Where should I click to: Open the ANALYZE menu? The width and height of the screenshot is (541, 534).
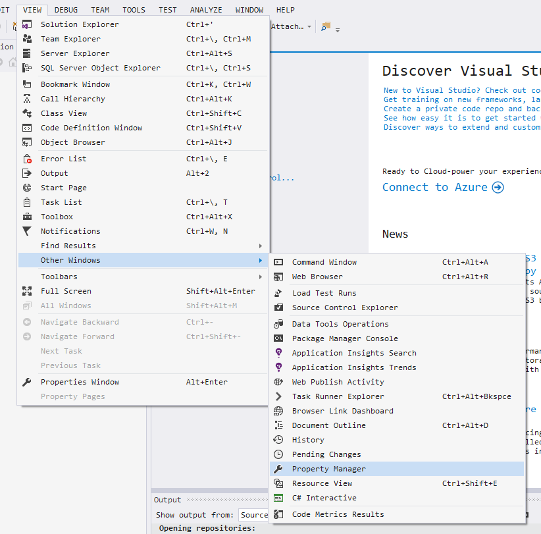click(x=206, y=10)
